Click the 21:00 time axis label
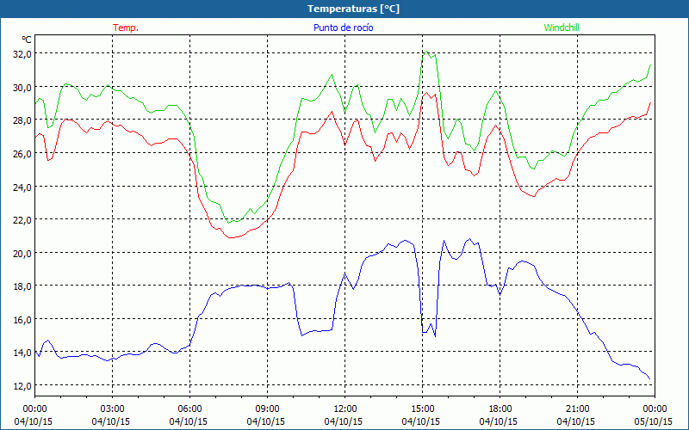The image size is (689, 430). click(x=577, y=409)
